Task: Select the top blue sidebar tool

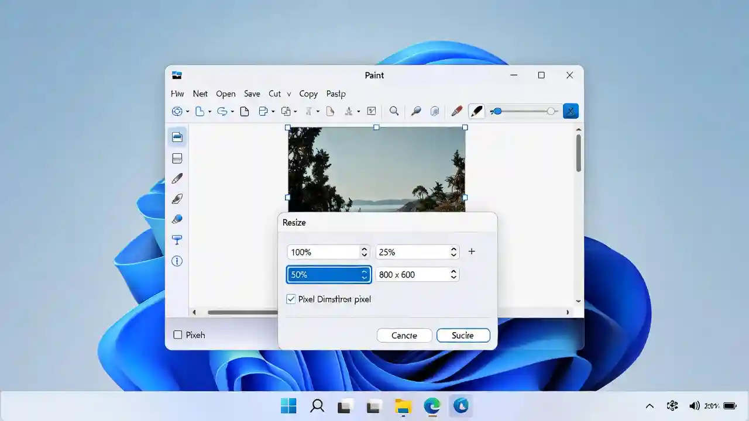Action: [x=177, y=137]
